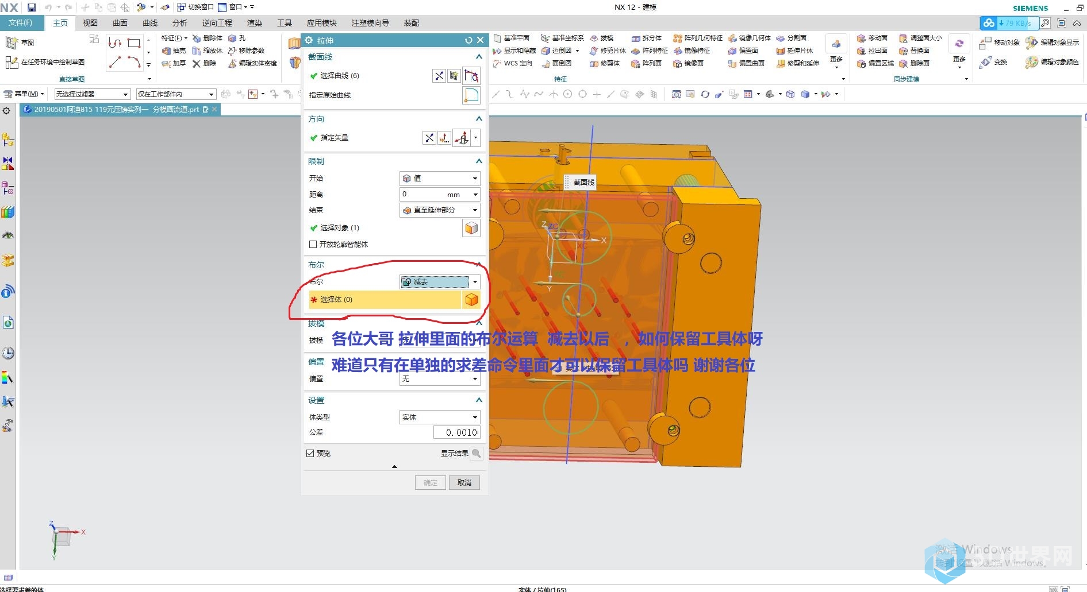
Task: Open the 菜单(M) menu button
Action: pyautogui.click(x=24, y=94)
